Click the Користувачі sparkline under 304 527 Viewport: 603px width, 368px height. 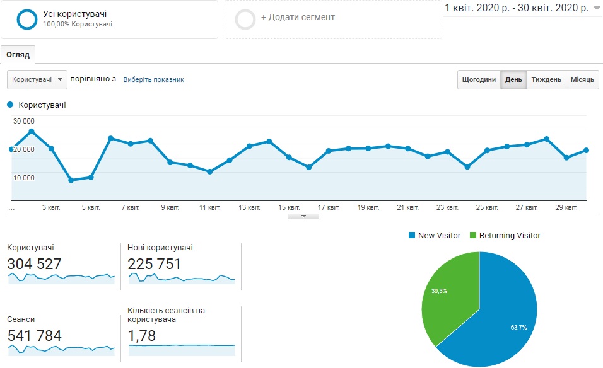pos(62,278)
